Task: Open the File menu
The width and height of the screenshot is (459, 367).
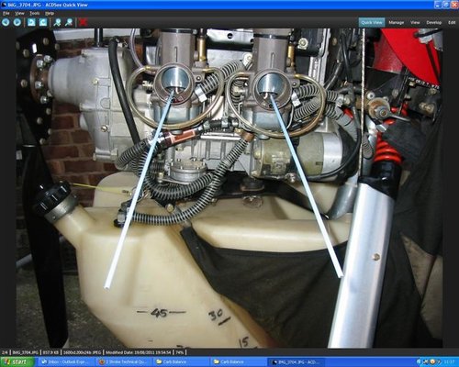Action: [x=6, y=14]
